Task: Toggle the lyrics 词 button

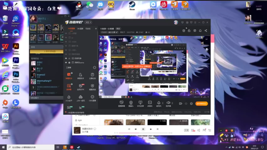Action: tap(157, 129)
